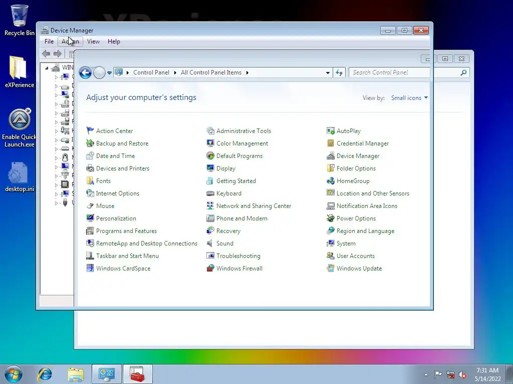Click the Back arrow in Device Manager toolbar
Screen dimensions: 513x384
pyautogui.click(x=46, y=53)
